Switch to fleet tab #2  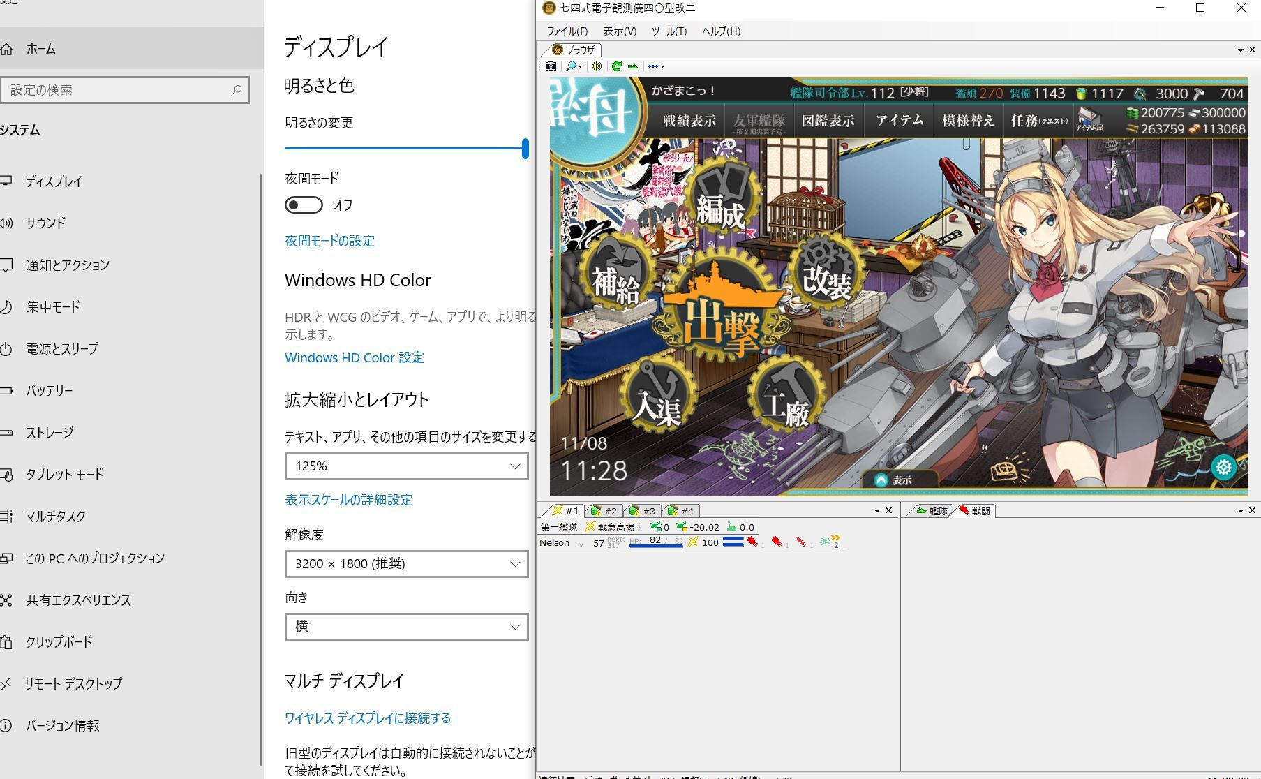(604, 511)
